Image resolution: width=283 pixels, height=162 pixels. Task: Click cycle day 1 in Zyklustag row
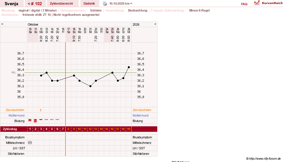(30, 129)
